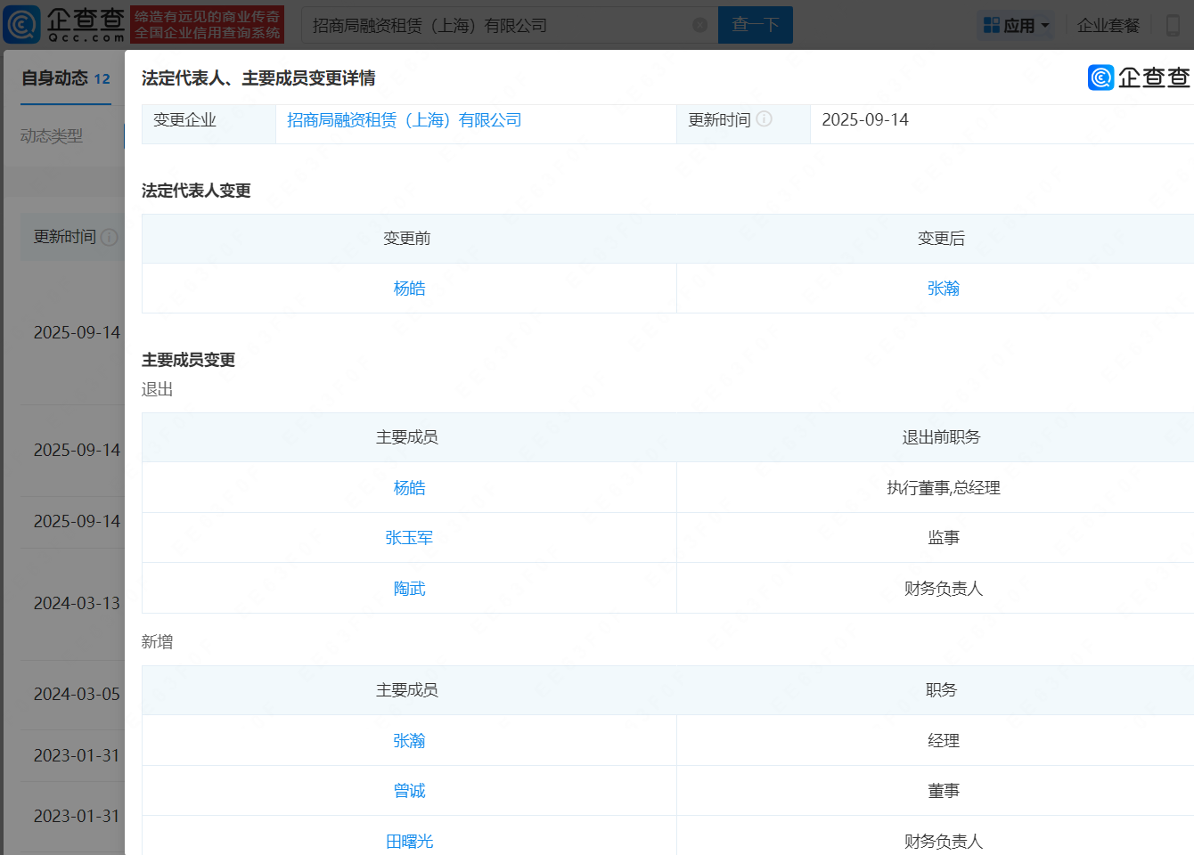This screenshot has width=1194, height=855.
Task: Click the dialog title 法定代表人、主要成员变更详情
Action: point(258,78)
